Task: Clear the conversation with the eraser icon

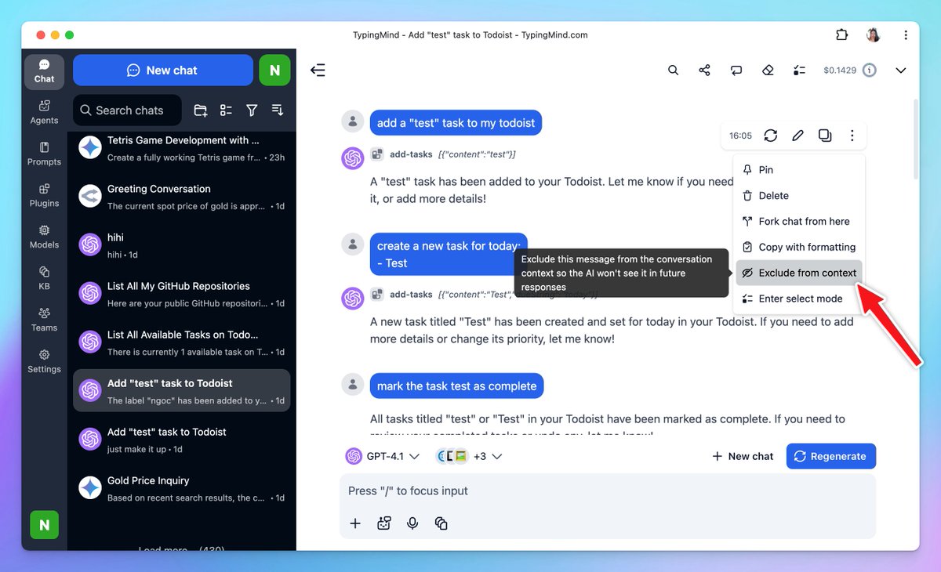Action: coord(767,70)
